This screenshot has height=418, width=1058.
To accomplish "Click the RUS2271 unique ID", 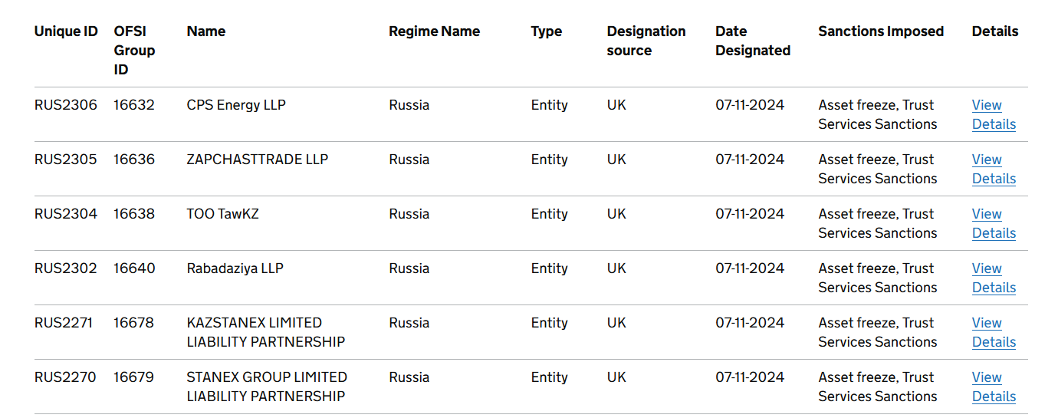I will click(64, 323).
